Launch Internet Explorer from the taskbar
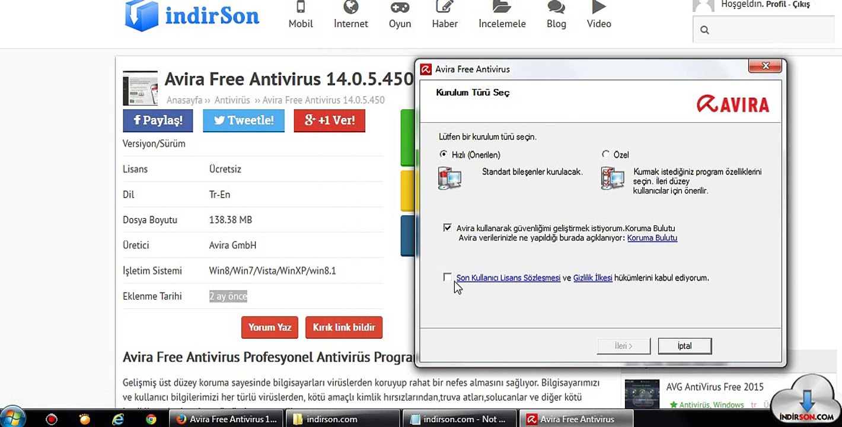The width and height of the screenshot is (842, 427). [x=118, y=419]
